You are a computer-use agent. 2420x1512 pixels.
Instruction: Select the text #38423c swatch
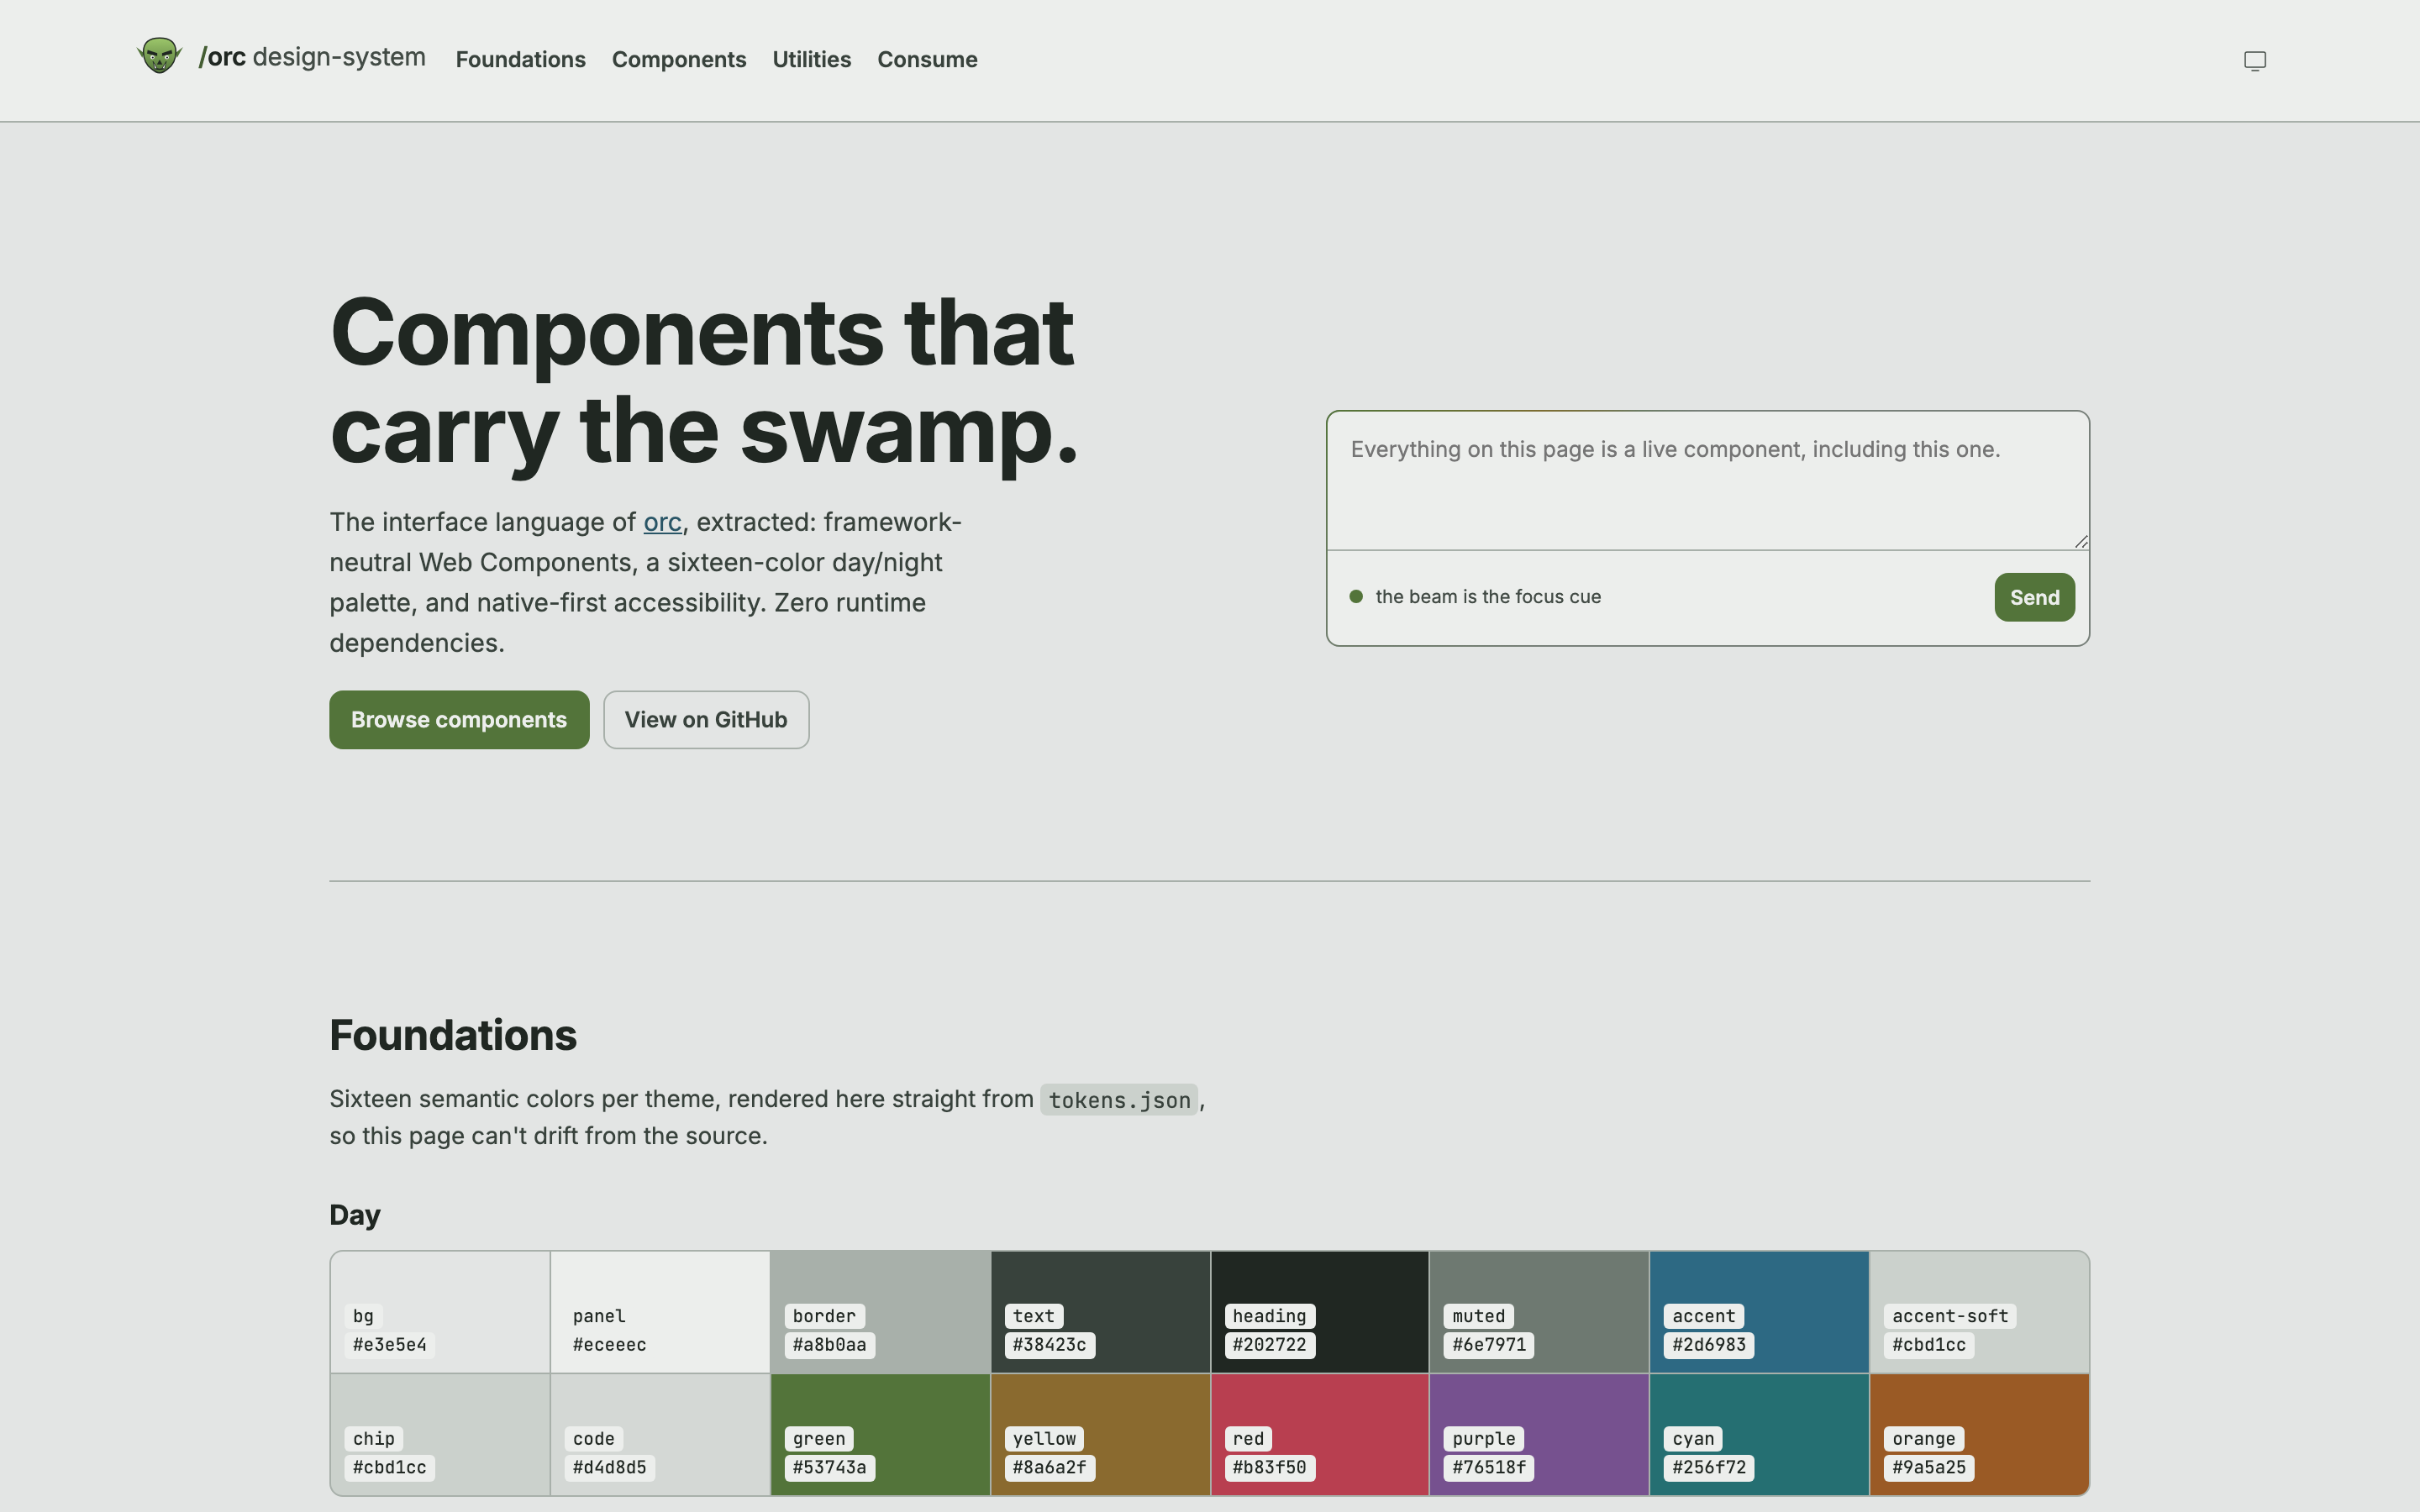pos(1100,1312)
